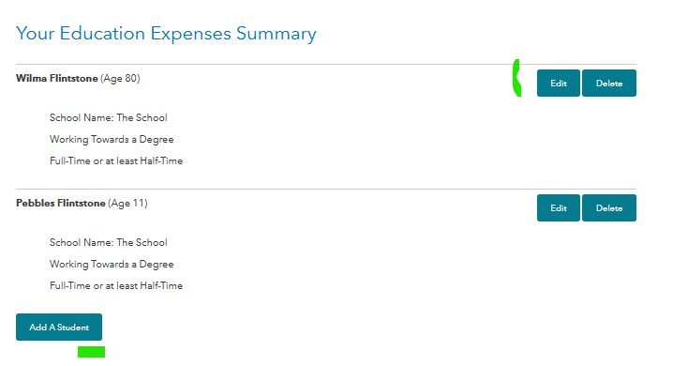Select Pebbles' Working Towards a Degree text
Viewport: 673px width, 366px height.
(x=112, y=265)
